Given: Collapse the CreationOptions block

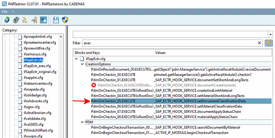Looking at the screenshot, I should pos(82,64).
